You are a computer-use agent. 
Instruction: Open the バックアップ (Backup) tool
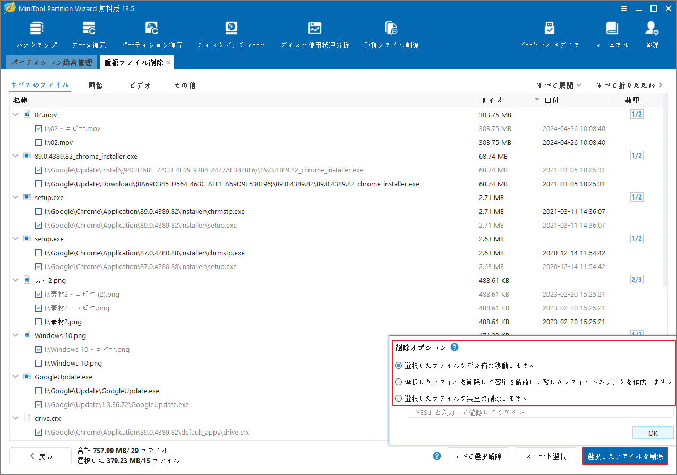tap(36, 32)
